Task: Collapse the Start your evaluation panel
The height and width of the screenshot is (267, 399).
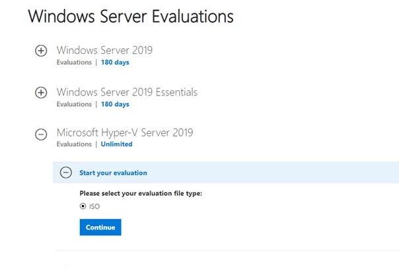Action: [66, 173]
